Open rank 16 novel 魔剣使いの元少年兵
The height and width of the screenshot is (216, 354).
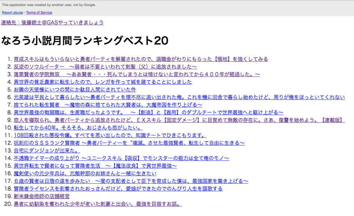[x=85, y=174]
